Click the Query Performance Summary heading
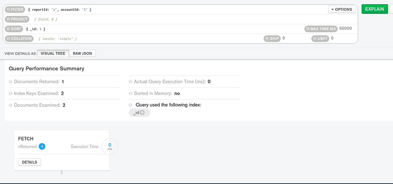This screenshot has height=184, width=393. pyautogui.click(x=46, y=69)
